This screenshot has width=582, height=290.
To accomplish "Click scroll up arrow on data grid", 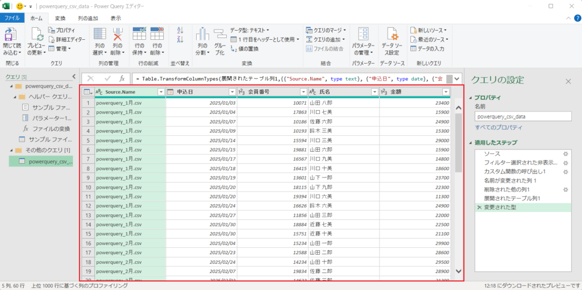I will point(459,107).
